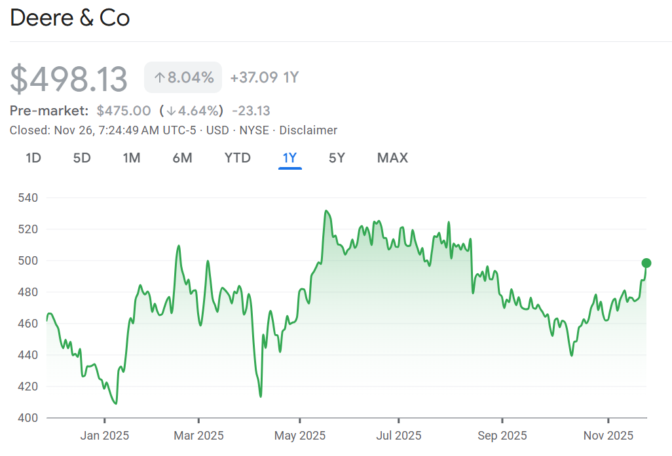Select the active 1Y tab

[289, 158]
